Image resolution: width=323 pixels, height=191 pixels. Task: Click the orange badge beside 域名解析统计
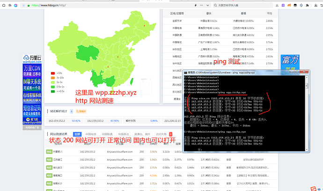coord(81,111)
